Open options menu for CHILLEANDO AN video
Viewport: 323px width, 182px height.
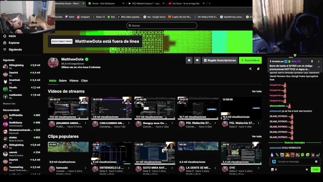pos(129,123)
